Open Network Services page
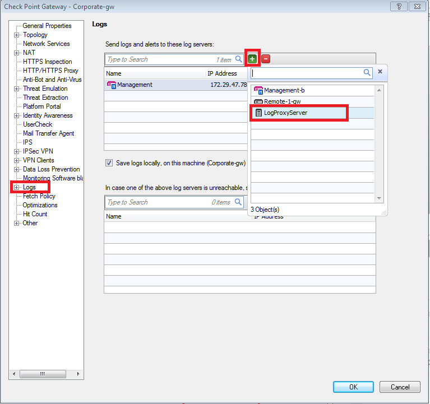 tap(47, 44)
